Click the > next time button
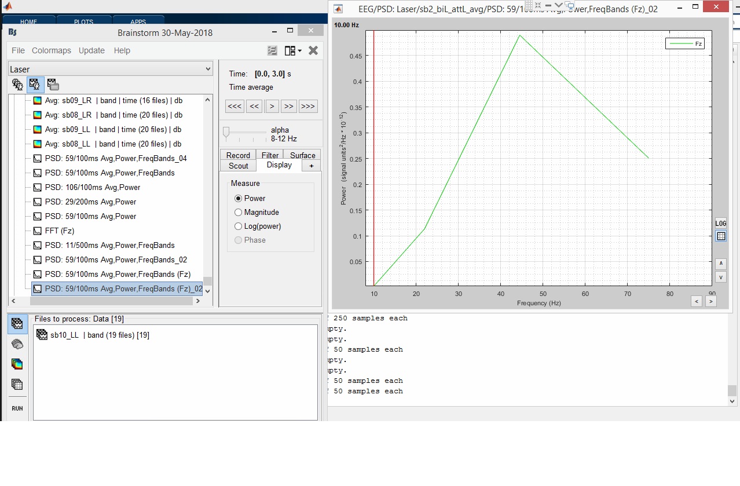Image resolution: width=740 pixels, height=486 pixels. (x=272, y=106)
